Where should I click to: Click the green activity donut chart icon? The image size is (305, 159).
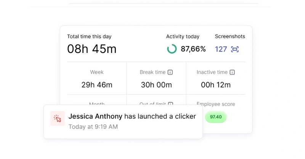coord(172,49)
